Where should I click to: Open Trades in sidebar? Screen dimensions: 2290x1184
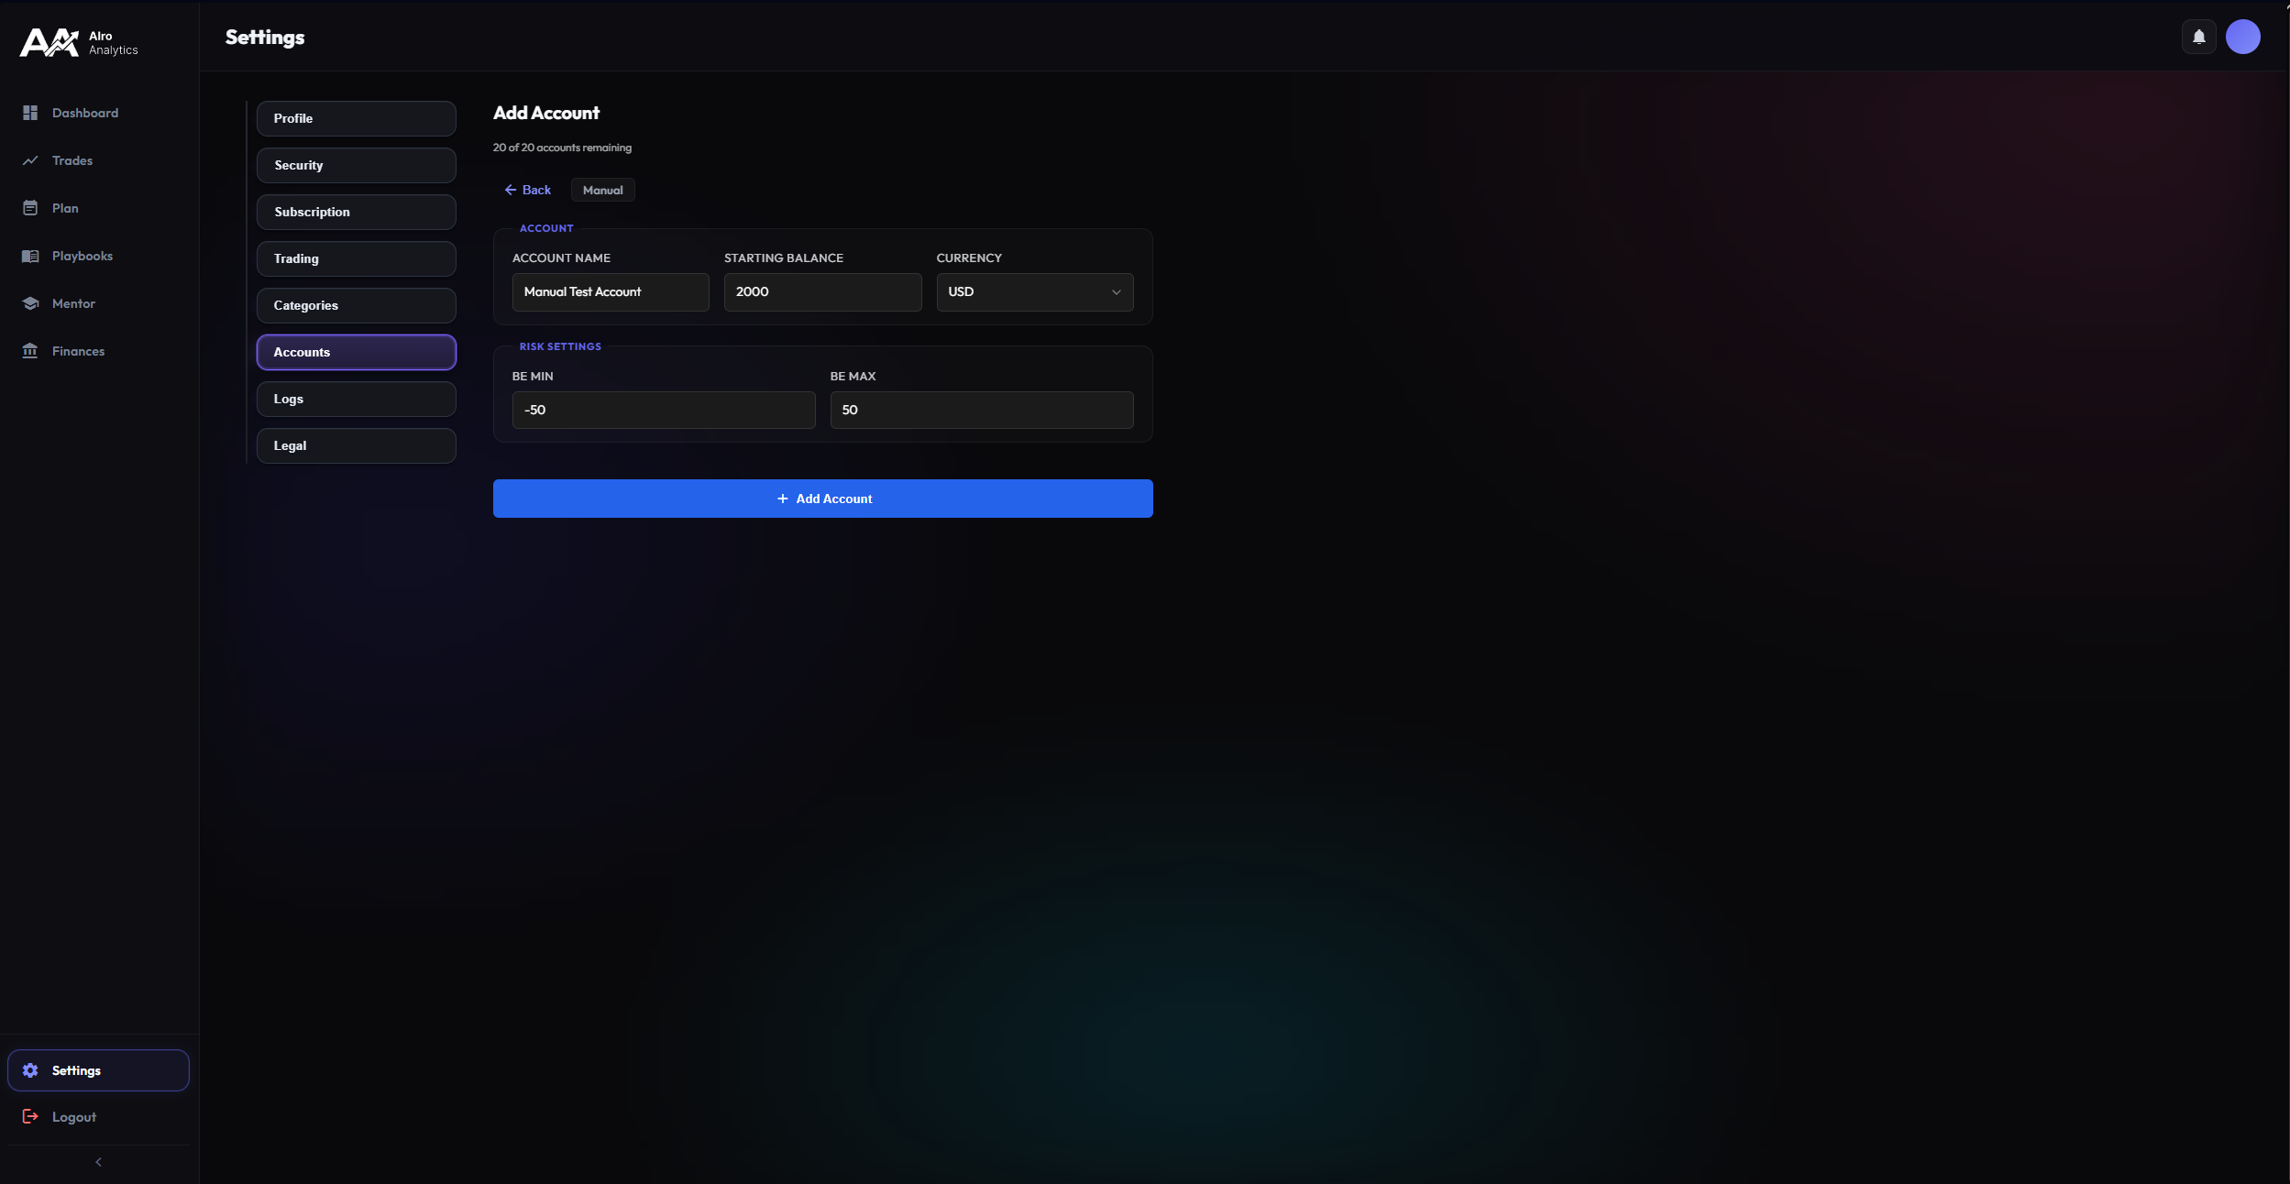point(99,160)
